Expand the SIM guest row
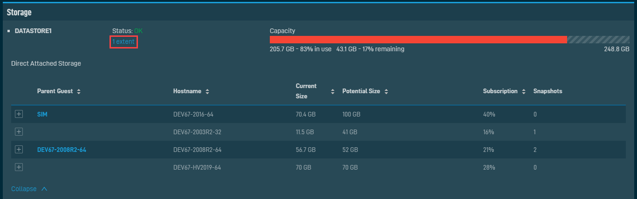Image resolution: width=637 pixels, height=199 pixels. coord(19,114)
